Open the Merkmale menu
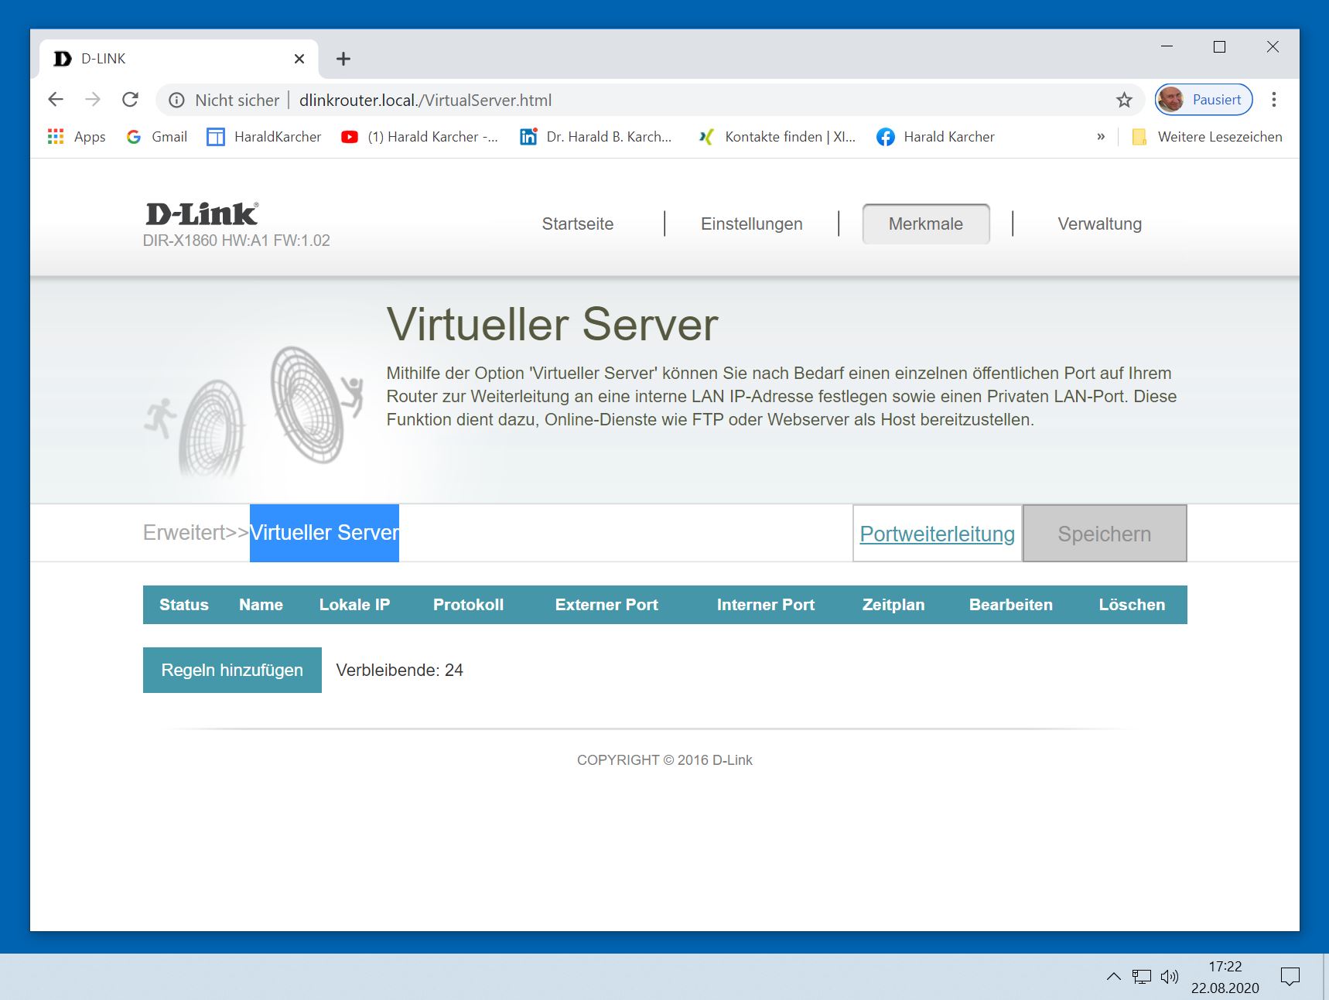 point(926,224)
